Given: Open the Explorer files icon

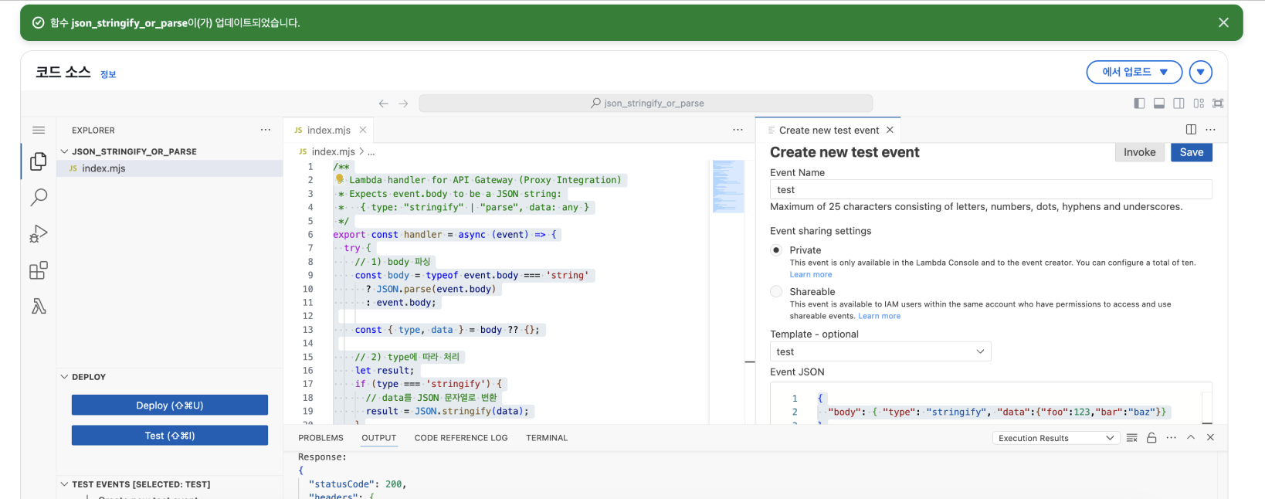Looking at the screenshot, I should point(39,161).
